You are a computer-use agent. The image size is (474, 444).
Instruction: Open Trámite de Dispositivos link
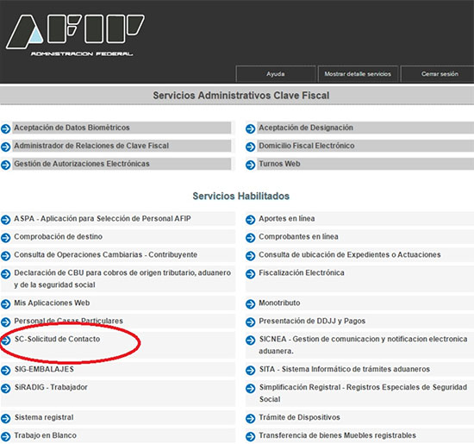tap(299, 417)
